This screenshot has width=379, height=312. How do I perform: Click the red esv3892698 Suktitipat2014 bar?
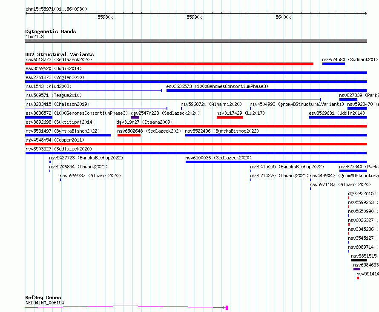[52, 126]
